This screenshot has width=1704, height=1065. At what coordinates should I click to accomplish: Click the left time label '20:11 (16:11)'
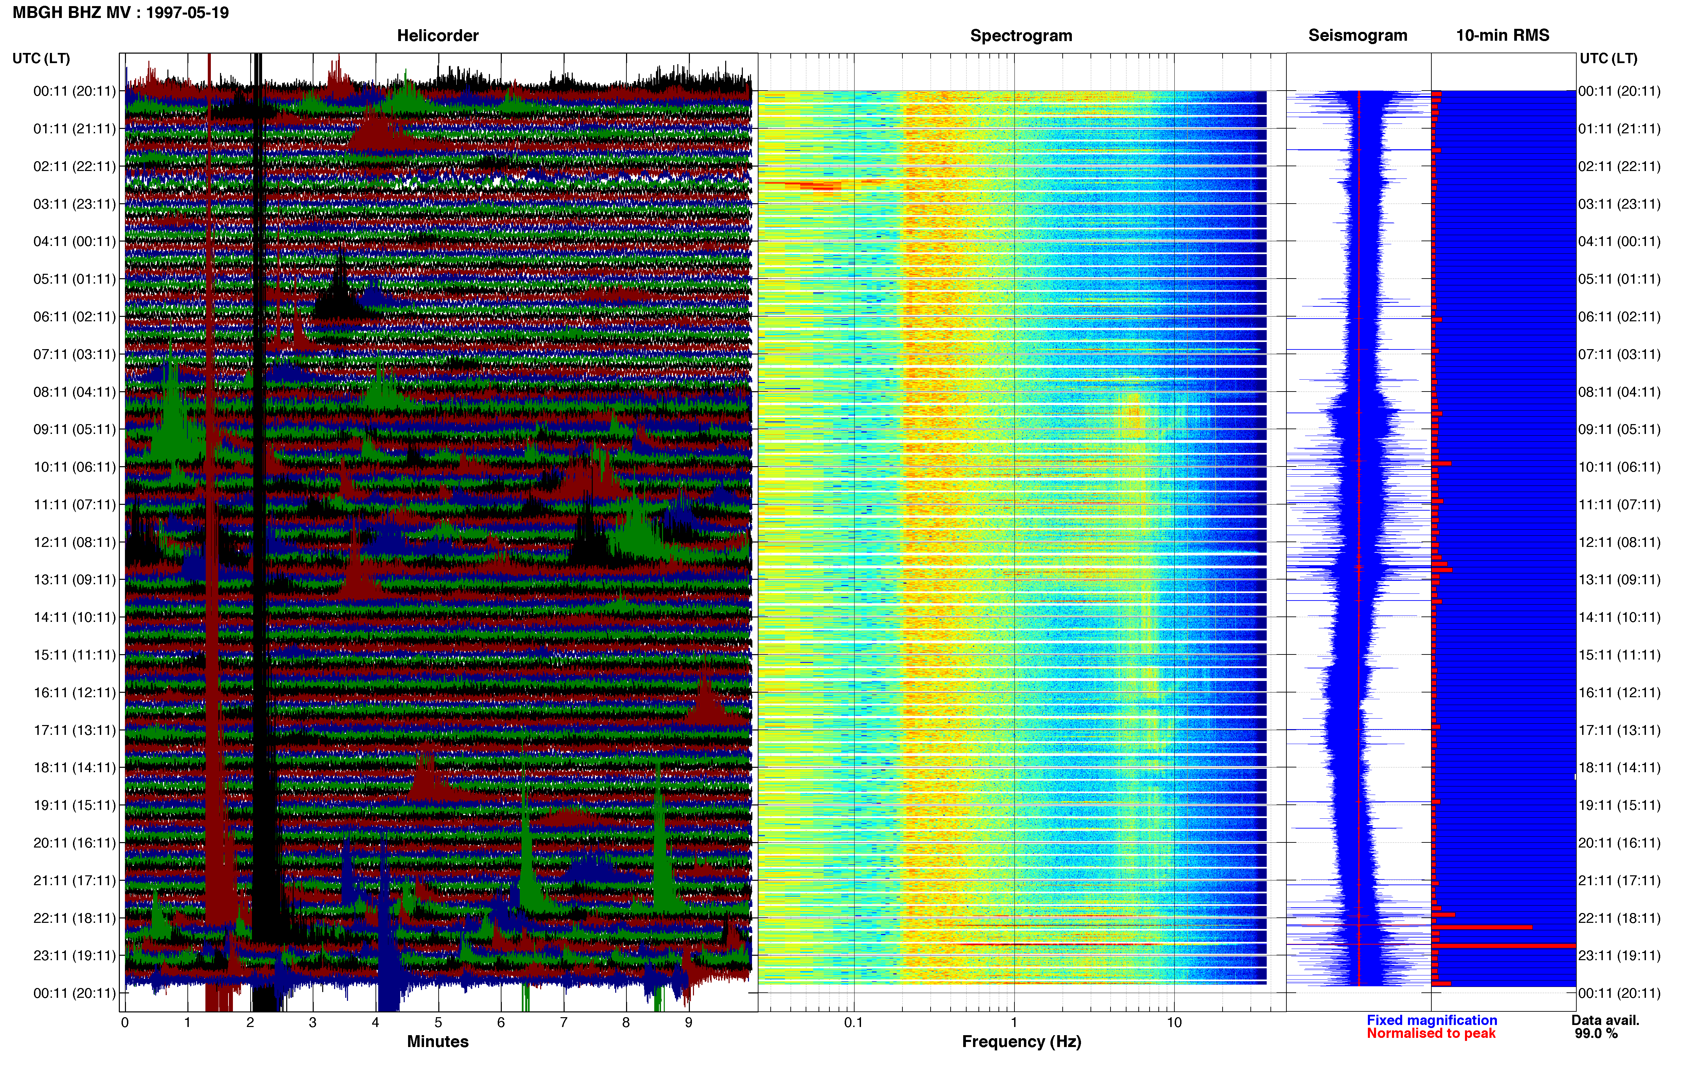click(75, 843)
